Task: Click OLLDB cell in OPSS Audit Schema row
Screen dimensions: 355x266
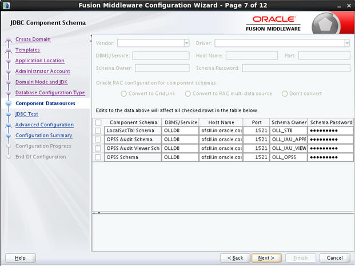Action: pos(181,140)
